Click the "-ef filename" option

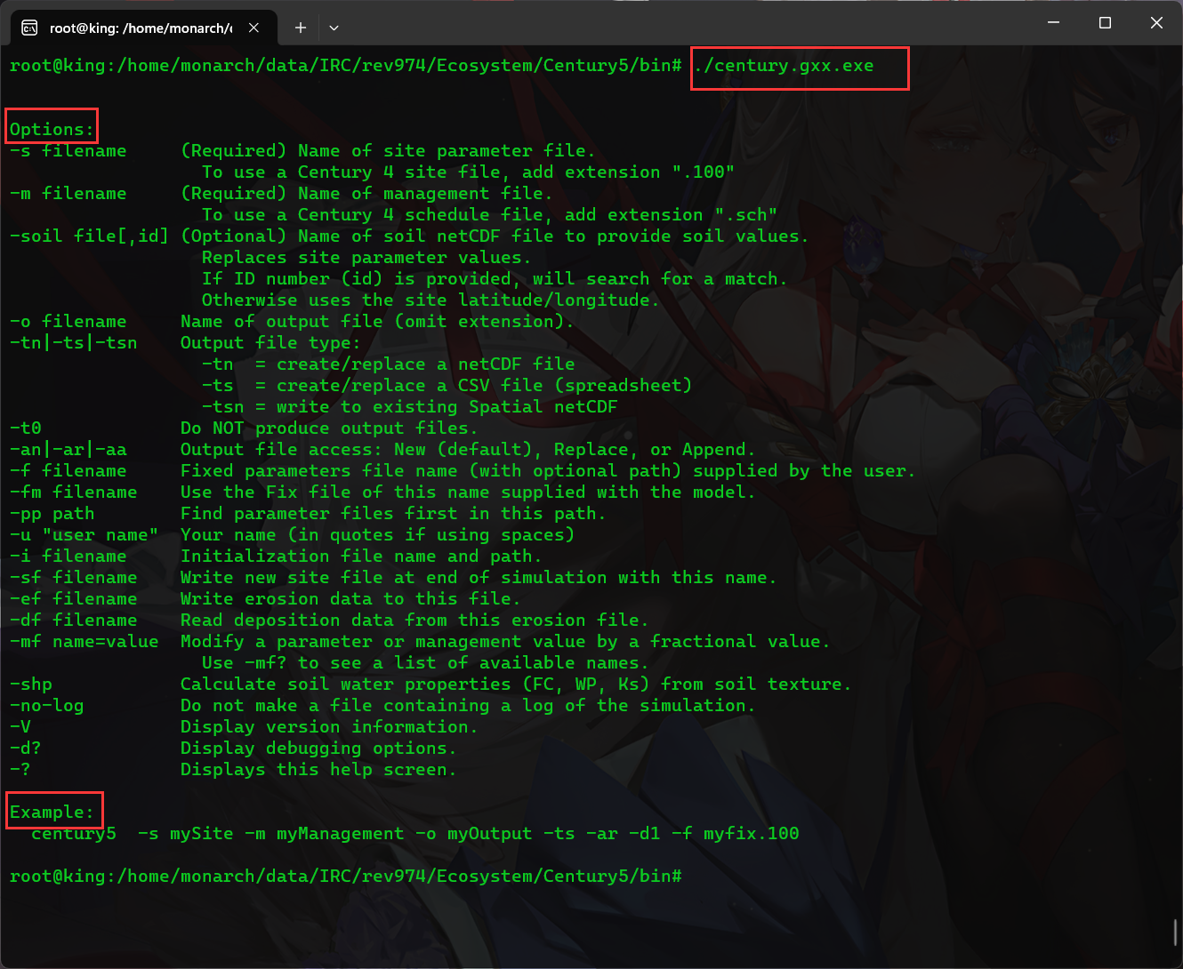pyautogui.click(x=74, y=599)
